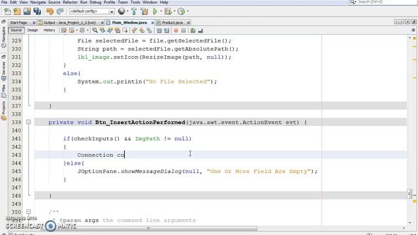Open the Navigate menu
This screenshot has height=235, width=418.
pos(38,2)
